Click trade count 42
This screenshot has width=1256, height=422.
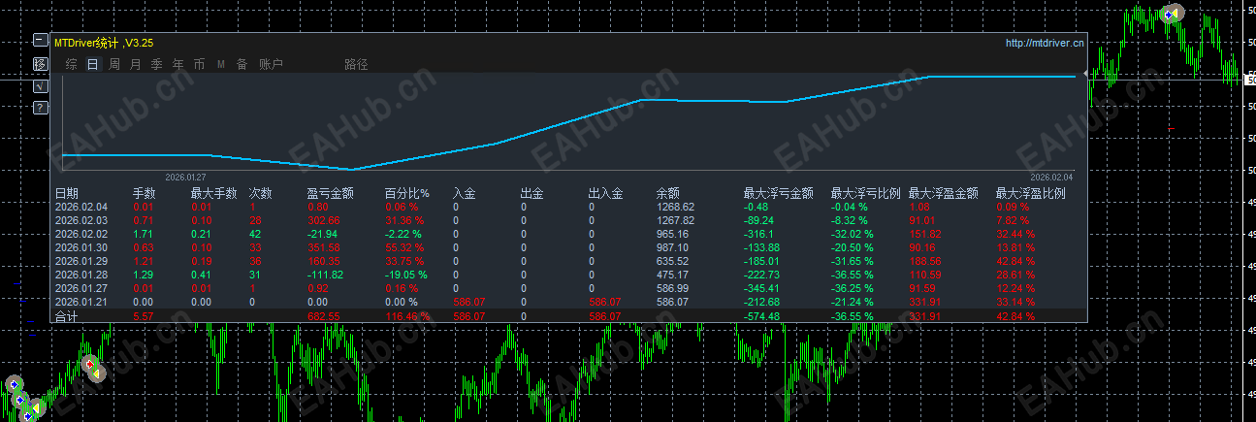[255, 234]
